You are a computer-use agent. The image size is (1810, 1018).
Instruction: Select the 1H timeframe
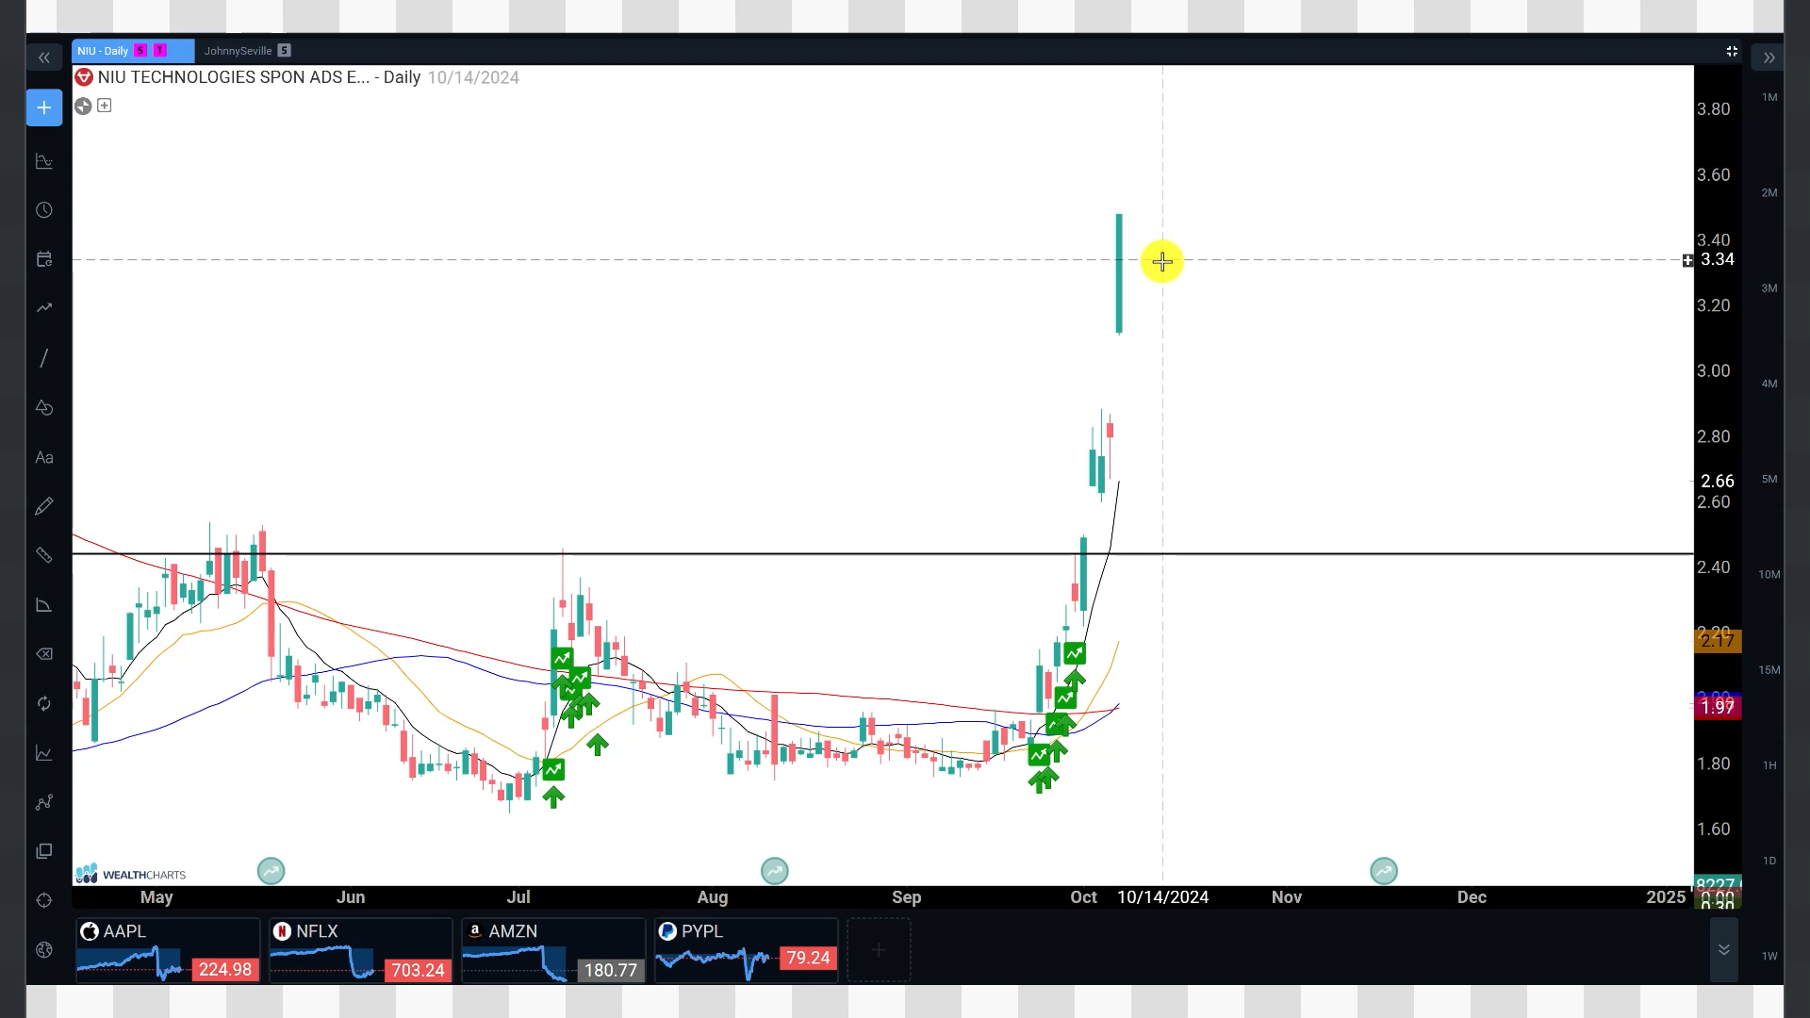(x=1769, y=765)
